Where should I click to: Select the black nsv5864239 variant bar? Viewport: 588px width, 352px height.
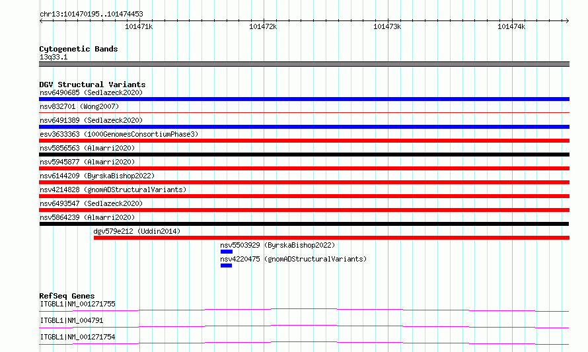(x=304, y=224)
